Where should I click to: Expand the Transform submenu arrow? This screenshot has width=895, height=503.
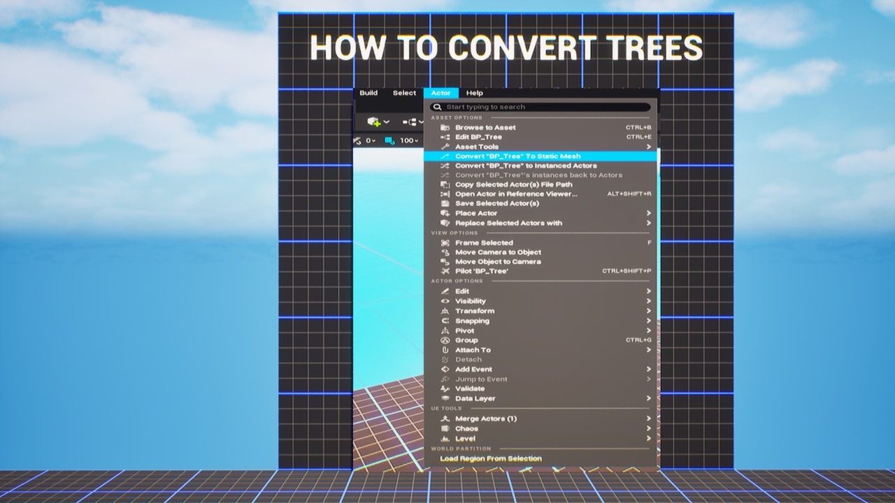(649, 311)
